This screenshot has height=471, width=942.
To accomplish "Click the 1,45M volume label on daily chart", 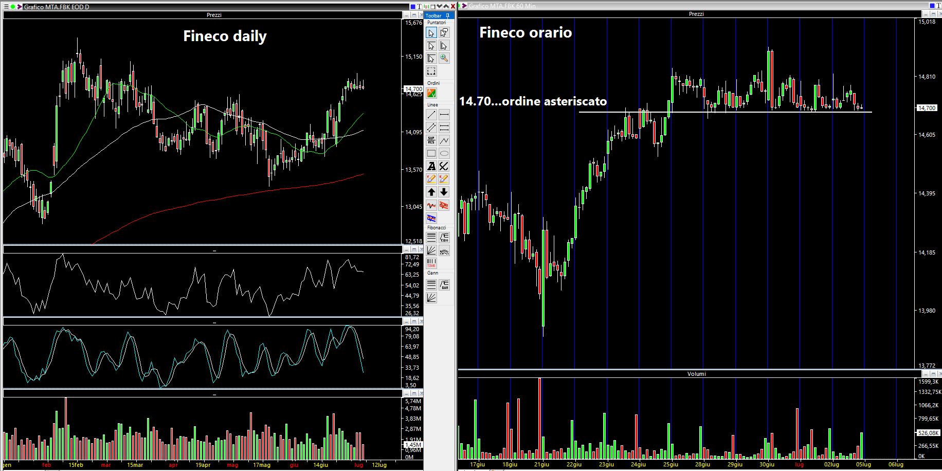I will (413, 445).
